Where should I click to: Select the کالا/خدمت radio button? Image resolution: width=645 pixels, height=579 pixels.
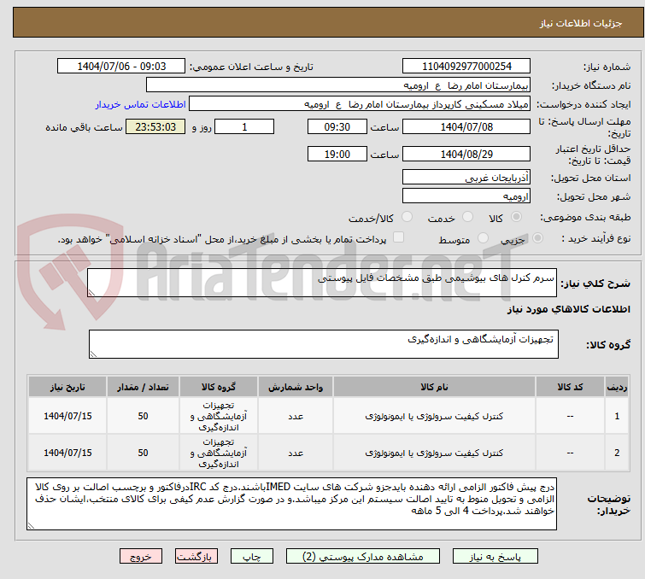click(x=407, y=217)
